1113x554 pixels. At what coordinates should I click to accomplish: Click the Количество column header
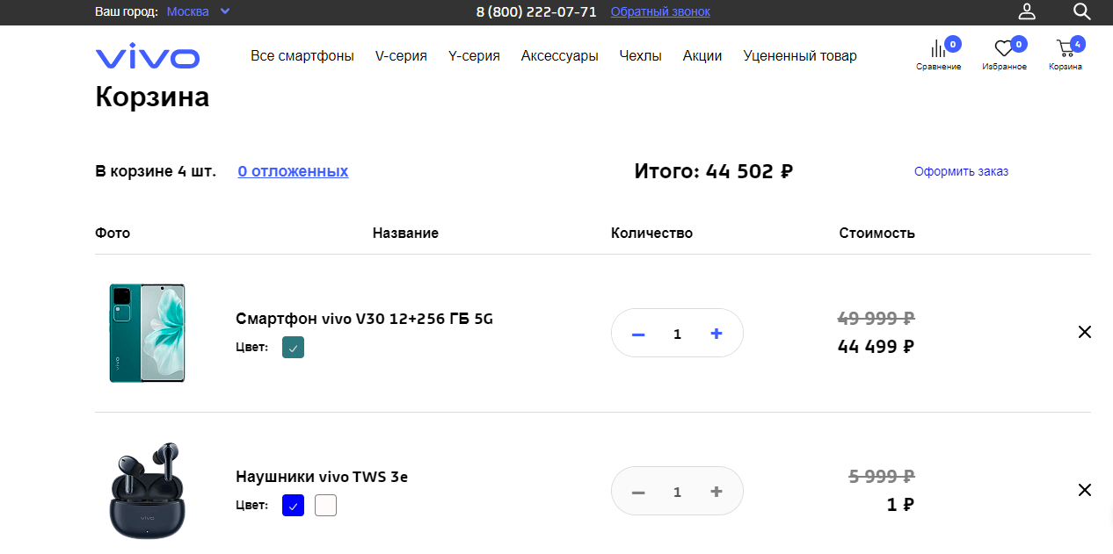(x=651, y=233)
